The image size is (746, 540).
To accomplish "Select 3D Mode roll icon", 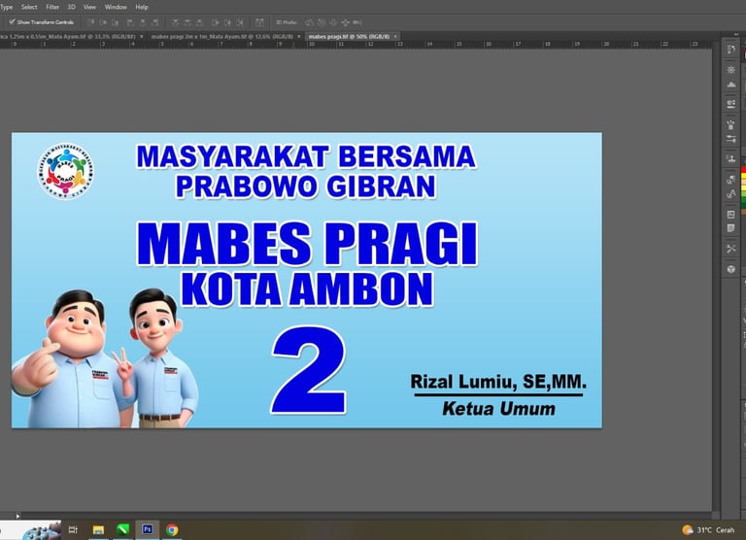I will (322, 22).
